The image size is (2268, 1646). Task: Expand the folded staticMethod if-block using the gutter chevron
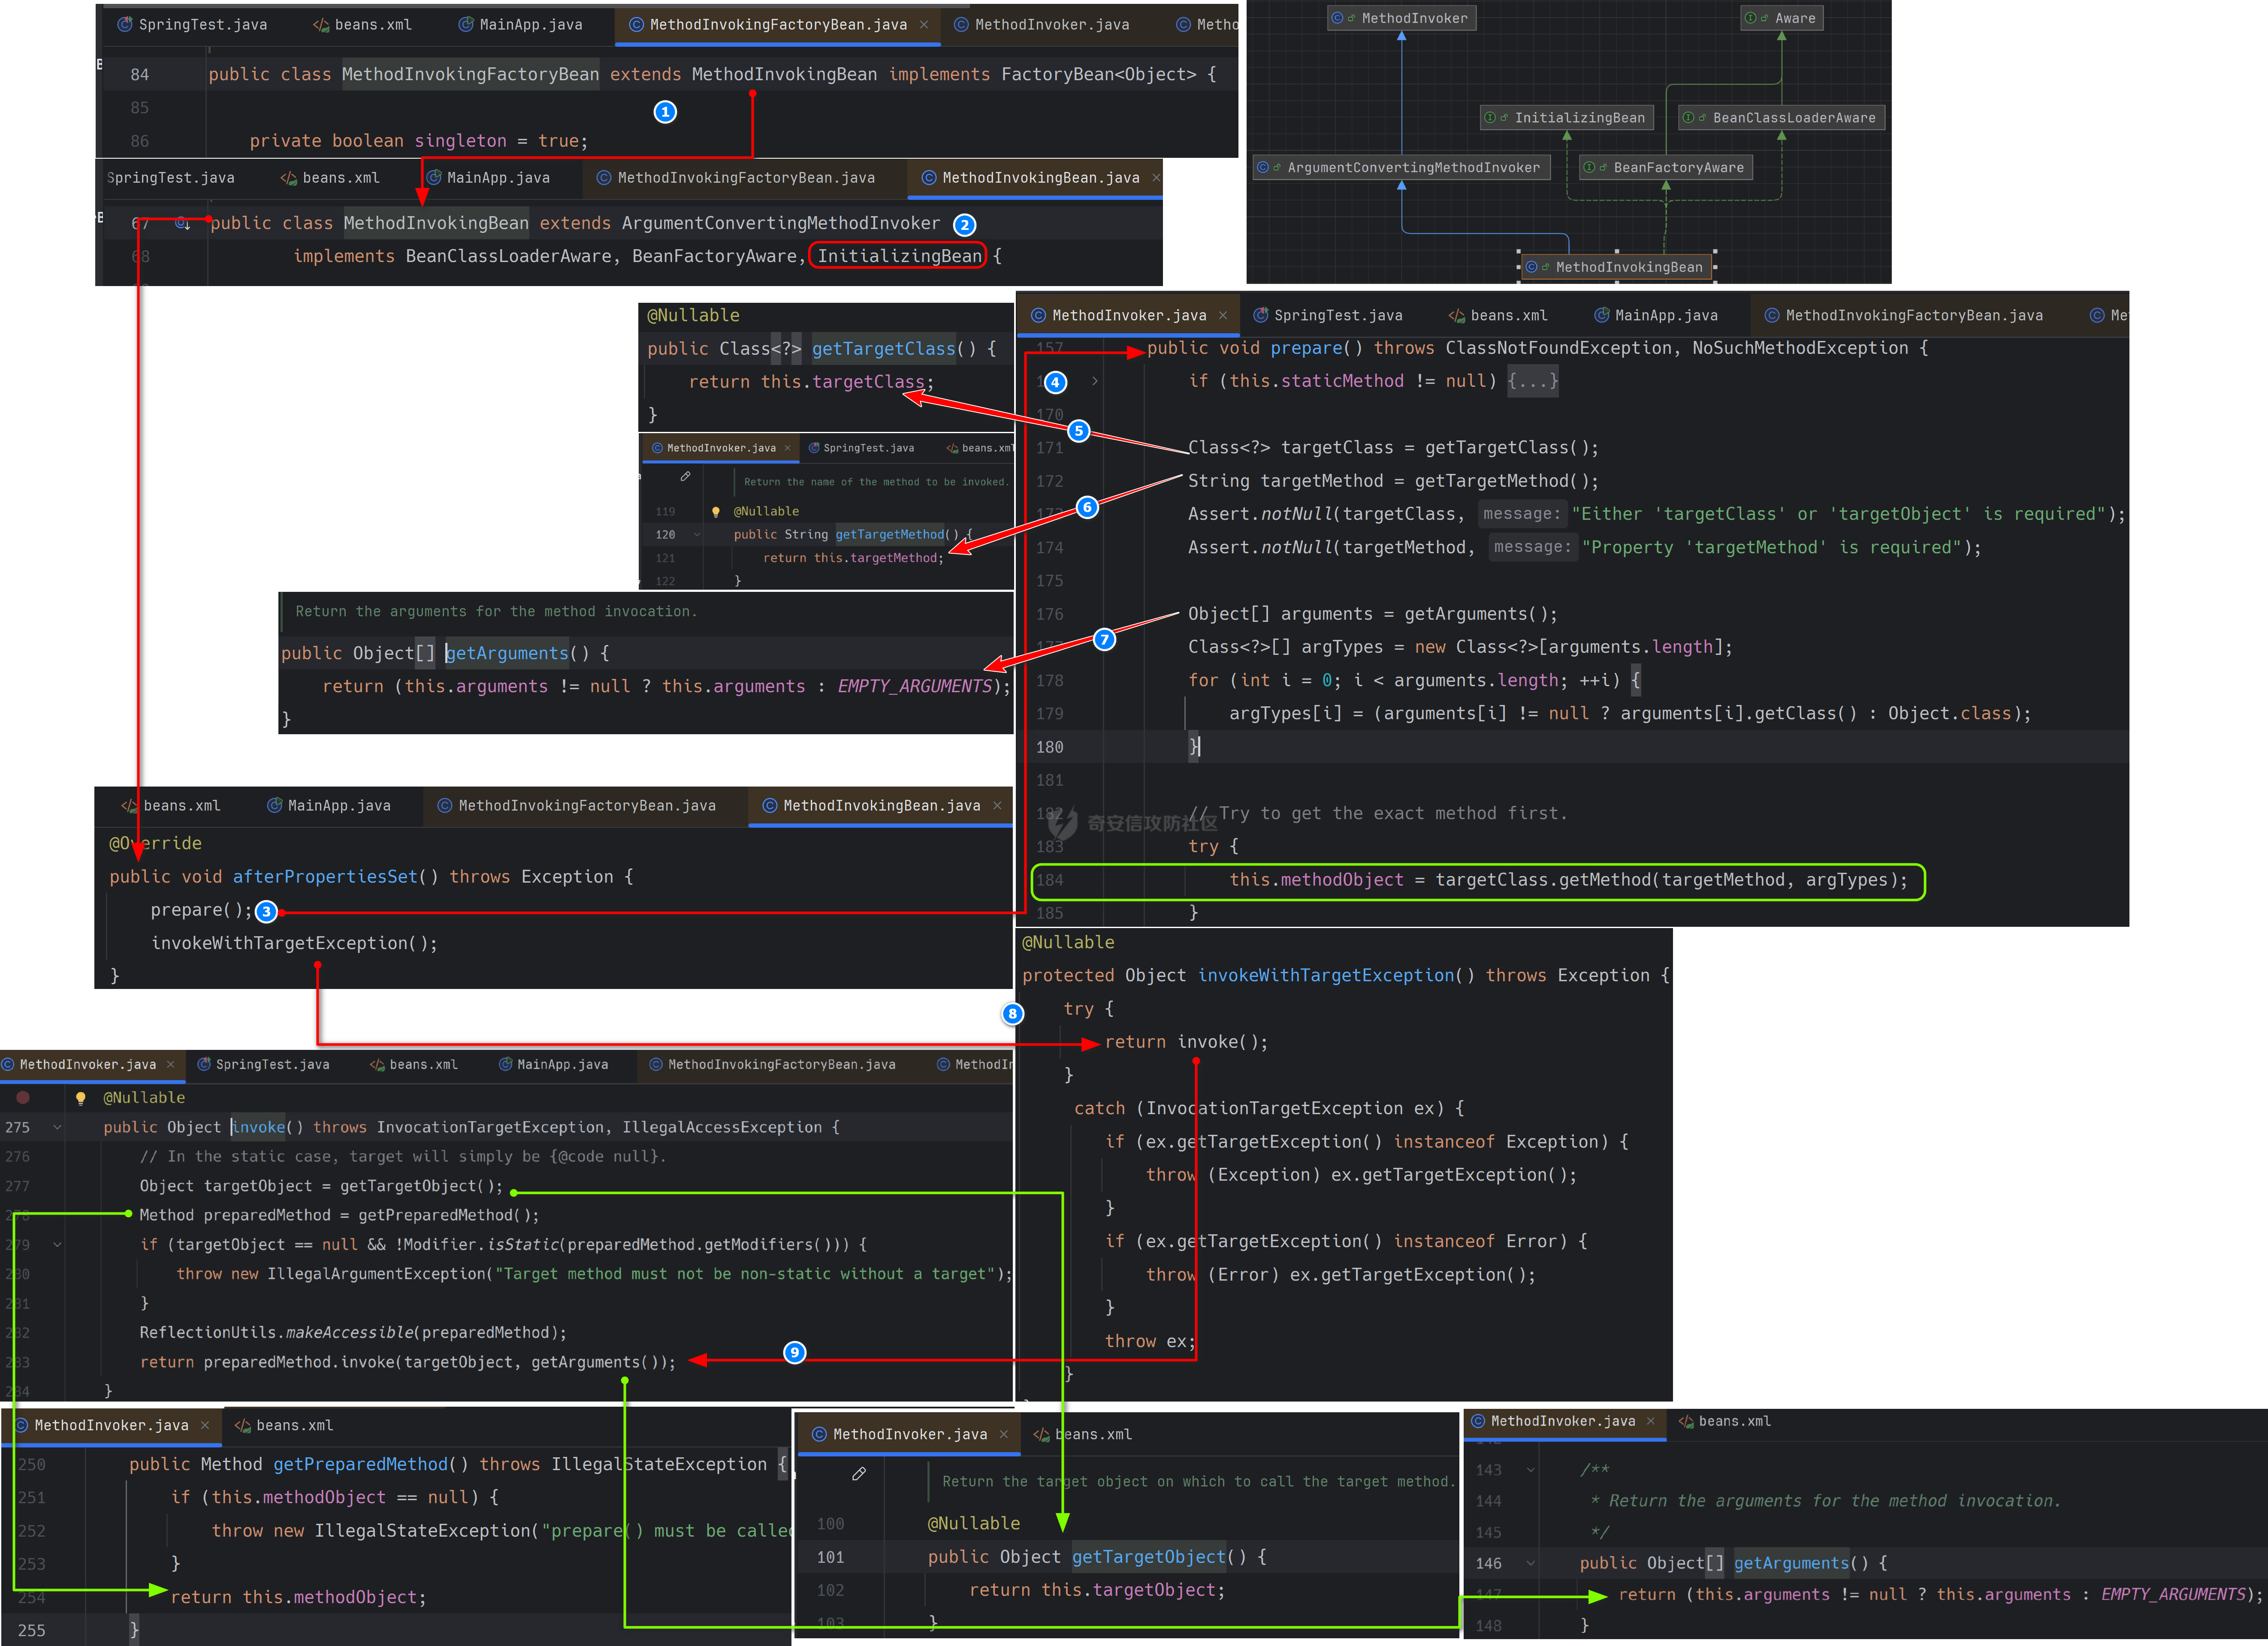(1095, 381)
